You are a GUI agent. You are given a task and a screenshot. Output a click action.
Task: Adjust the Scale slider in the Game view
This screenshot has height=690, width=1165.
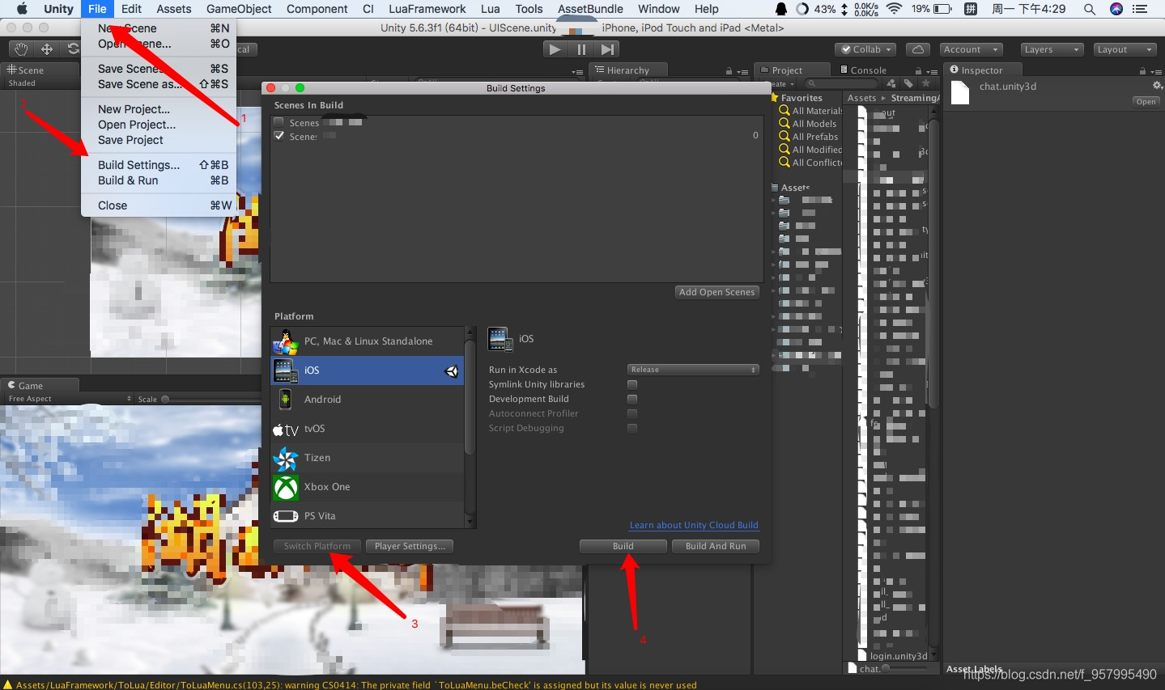pos(166,398)
